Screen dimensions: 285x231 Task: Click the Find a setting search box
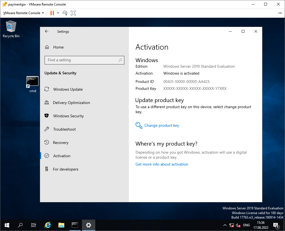(84, 60)
